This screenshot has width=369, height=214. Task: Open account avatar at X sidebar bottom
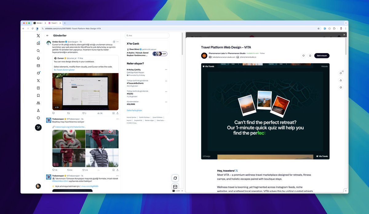pos(38,186)
